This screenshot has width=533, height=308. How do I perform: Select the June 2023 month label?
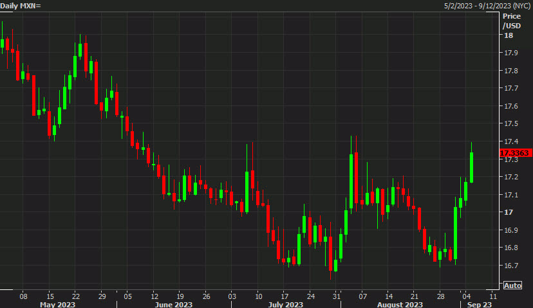tap(174, 304)
